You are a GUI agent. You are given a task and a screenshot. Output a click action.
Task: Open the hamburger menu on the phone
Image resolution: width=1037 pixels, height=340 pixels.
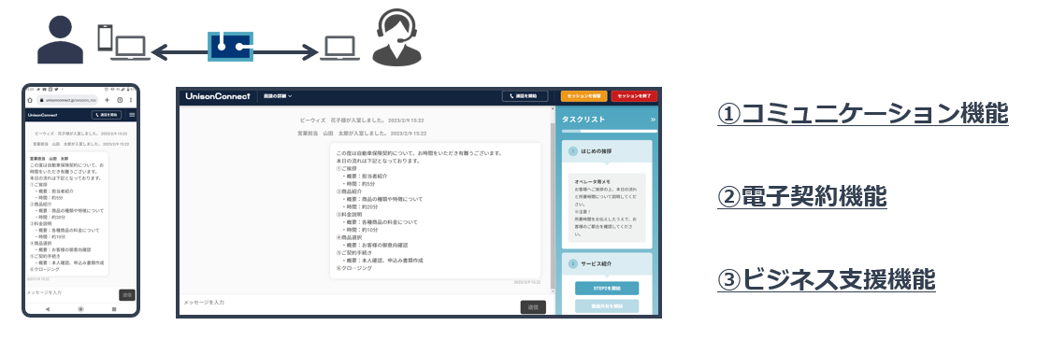tap(132, 114)
